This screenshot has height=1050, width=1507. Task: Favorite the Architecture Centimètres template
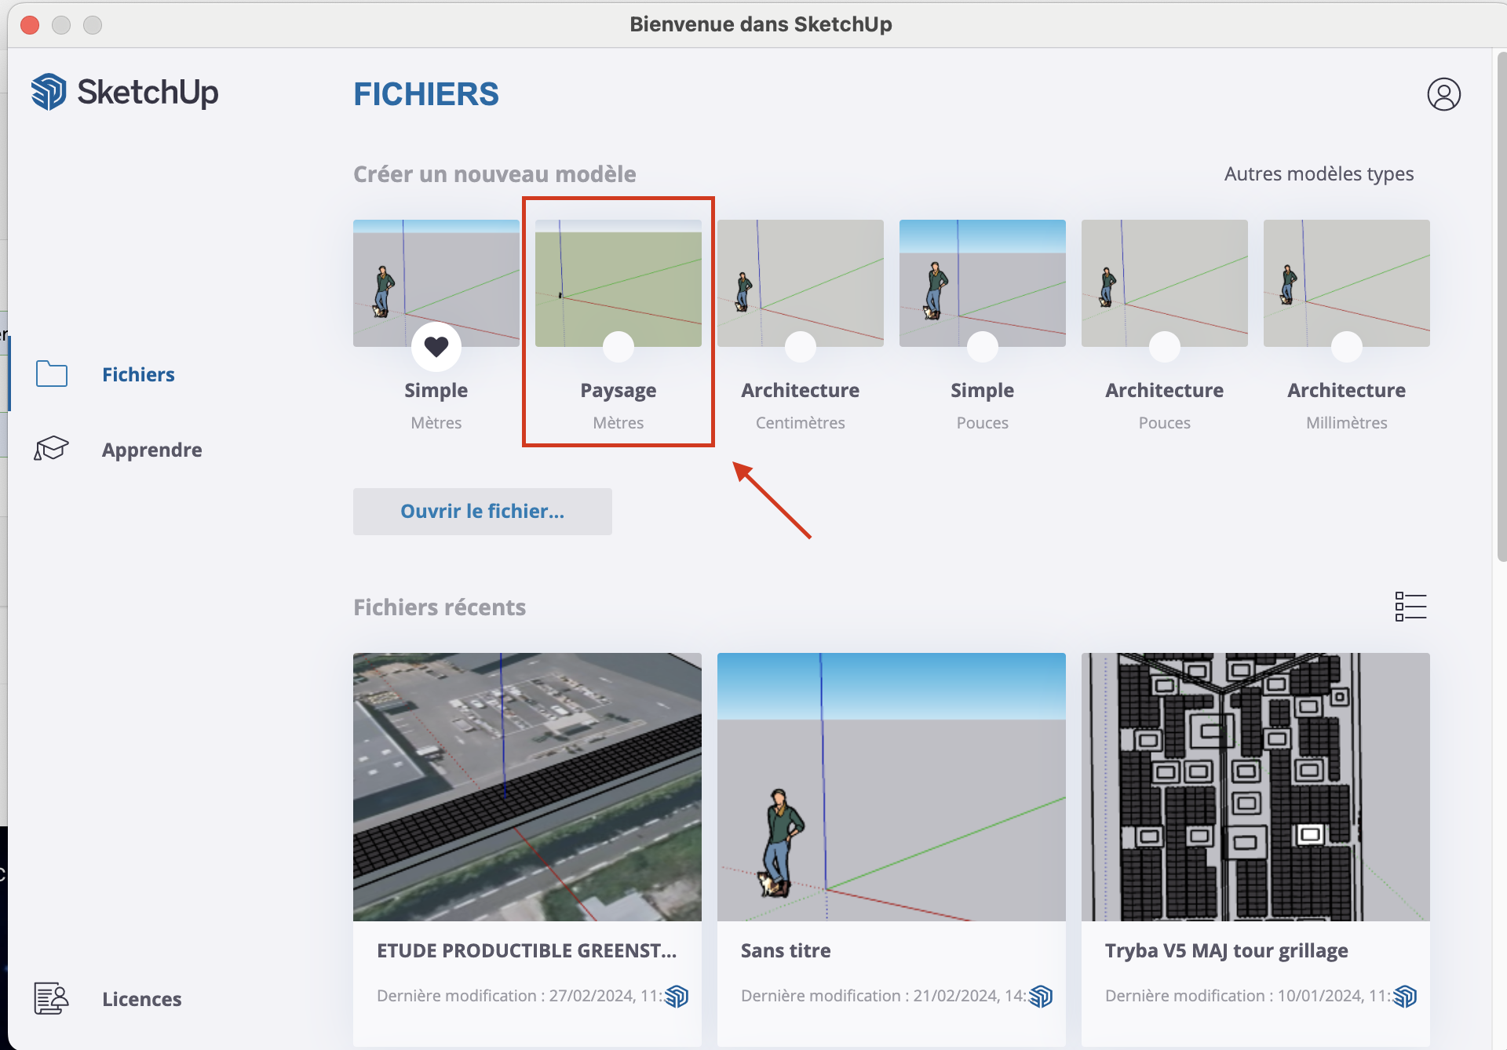click(801, 346)
